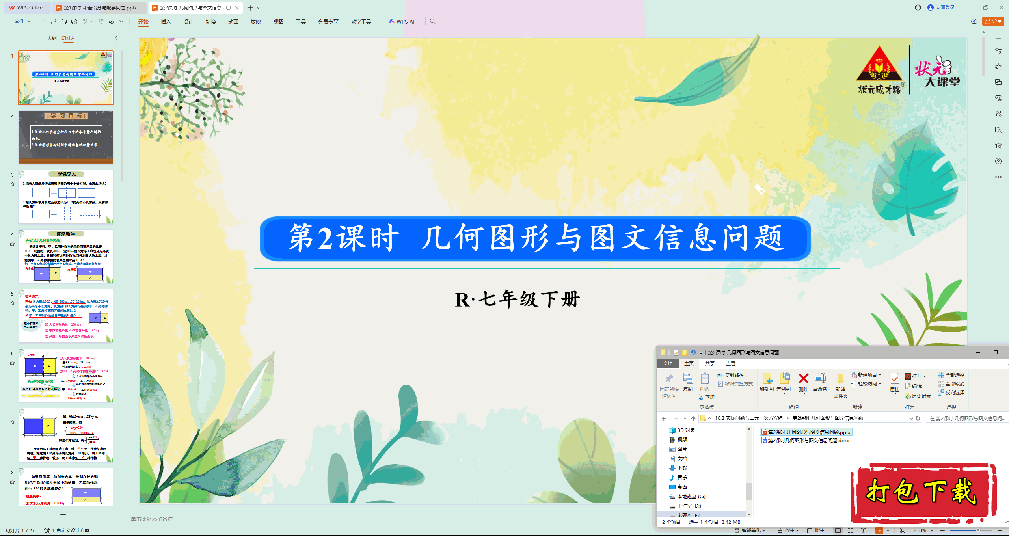Click the Print icon in WPS toolbar
Image resolution: width=1009 pixels, height=536 pixels.
point(64,21)
